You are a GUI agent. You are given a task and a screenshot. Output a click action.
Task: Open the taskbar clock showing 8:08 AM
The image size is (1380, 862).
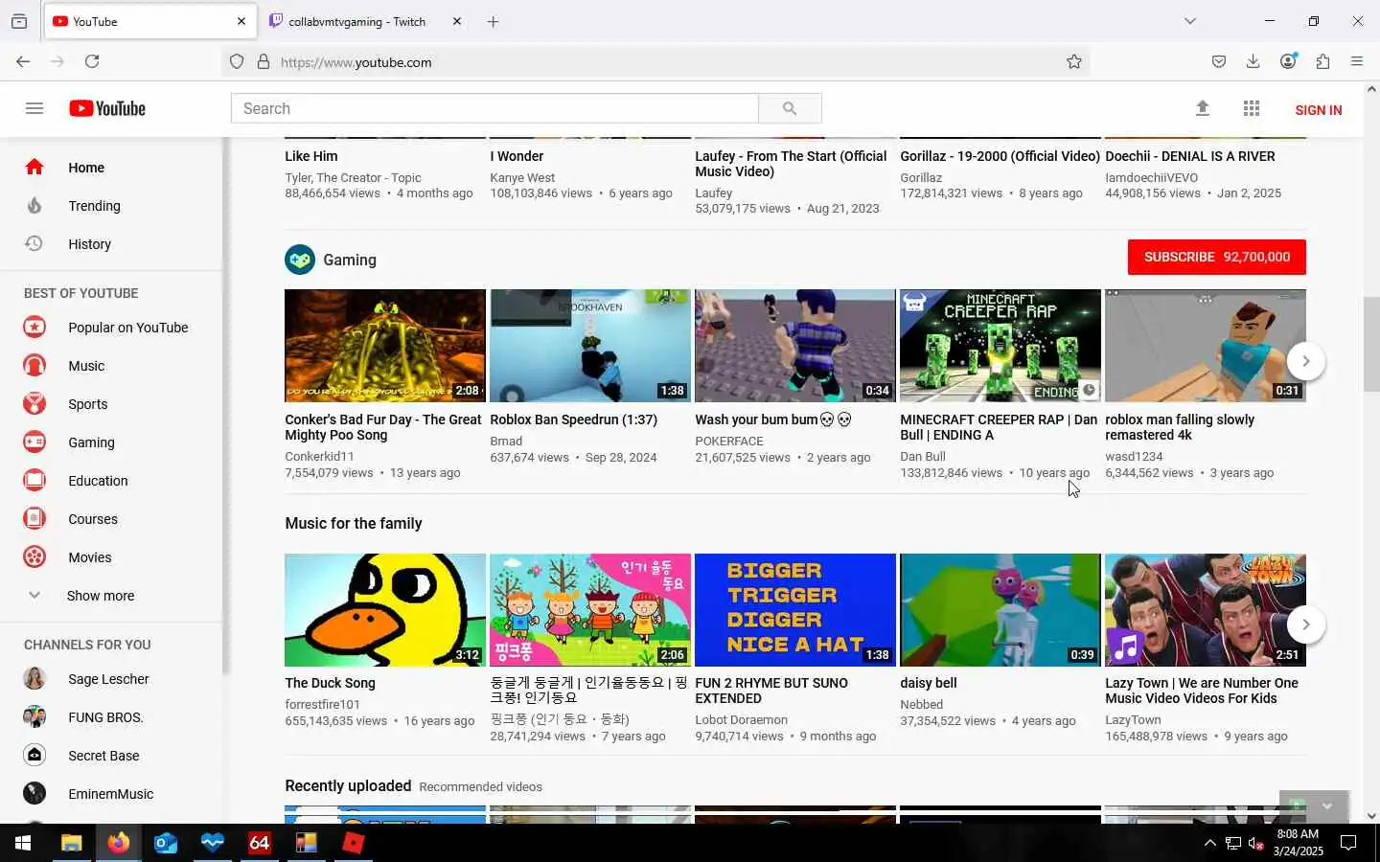click(x=1298, y=843)
